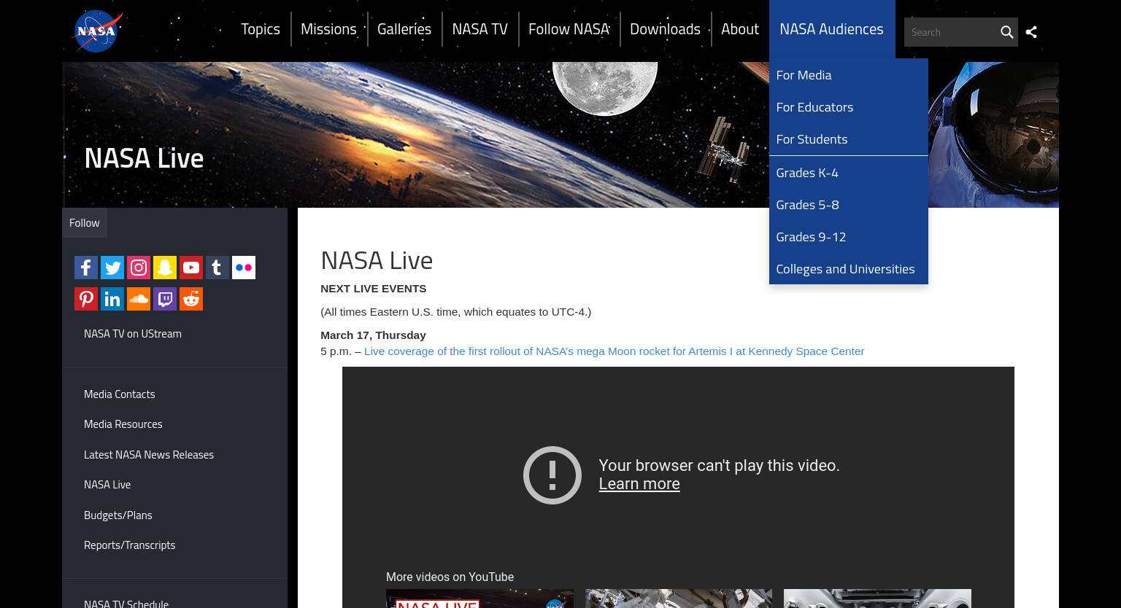
Task: Open the Topics menu
Action: point(261,29)
